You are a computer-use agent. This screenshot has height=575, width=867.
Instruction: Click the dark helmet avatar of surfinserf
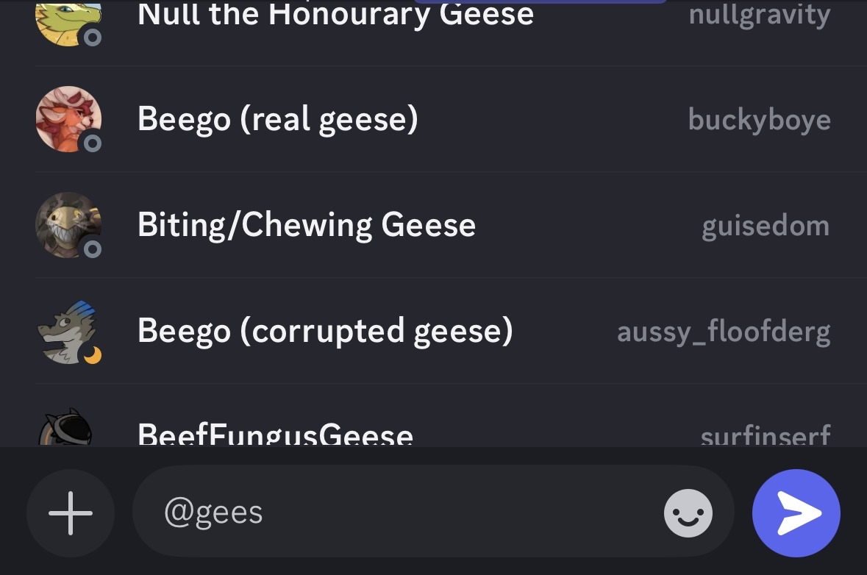(x=66, y=427)
